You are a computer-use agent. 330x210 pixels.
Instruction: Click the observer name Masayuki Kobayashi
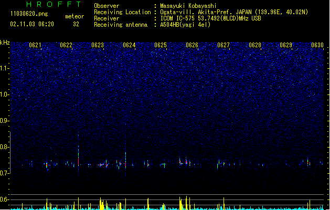click(188, 6)
